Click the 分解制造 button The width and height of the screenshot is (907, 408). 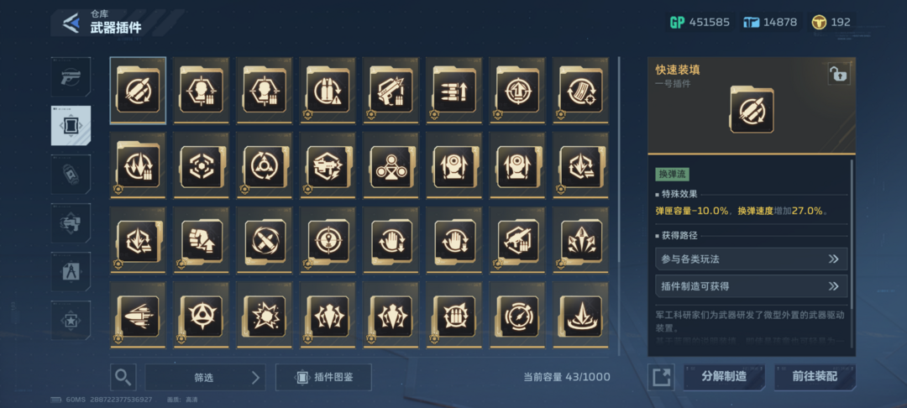(x=724, y=377)
